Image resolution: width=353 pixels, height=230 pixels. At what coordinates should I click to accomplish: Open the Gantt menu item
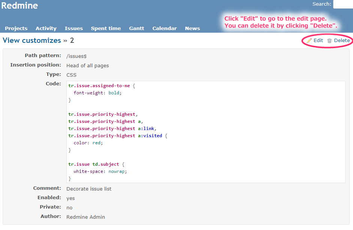point(137,29)
